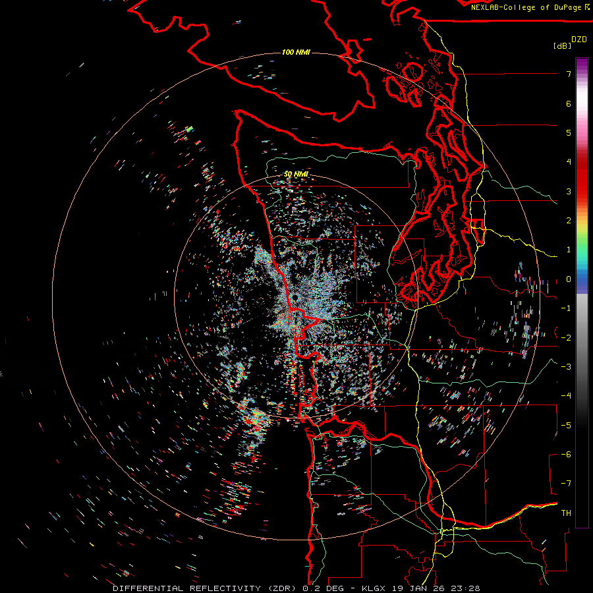Click the [dB] units label
Image resolution: width=593 pixels, height=593 pixels.
[x=563, y=45]
